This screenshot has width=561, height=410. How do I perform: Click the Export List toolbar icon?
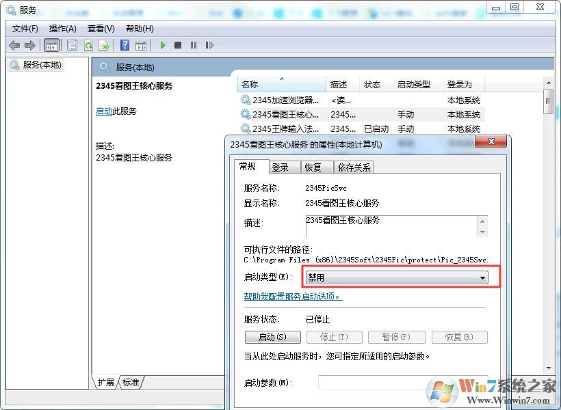(104, 45)
